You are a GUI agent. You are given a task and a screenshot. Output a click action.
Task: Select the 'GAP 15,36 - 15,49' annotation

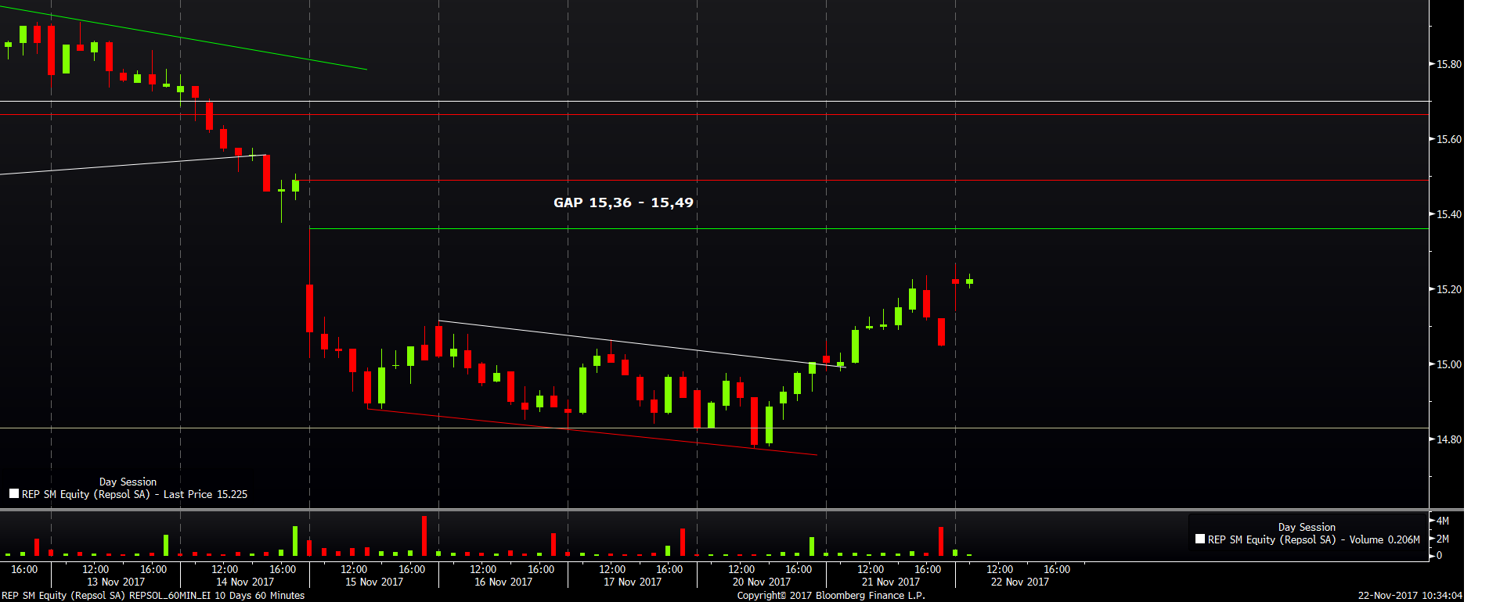point(623,202)
